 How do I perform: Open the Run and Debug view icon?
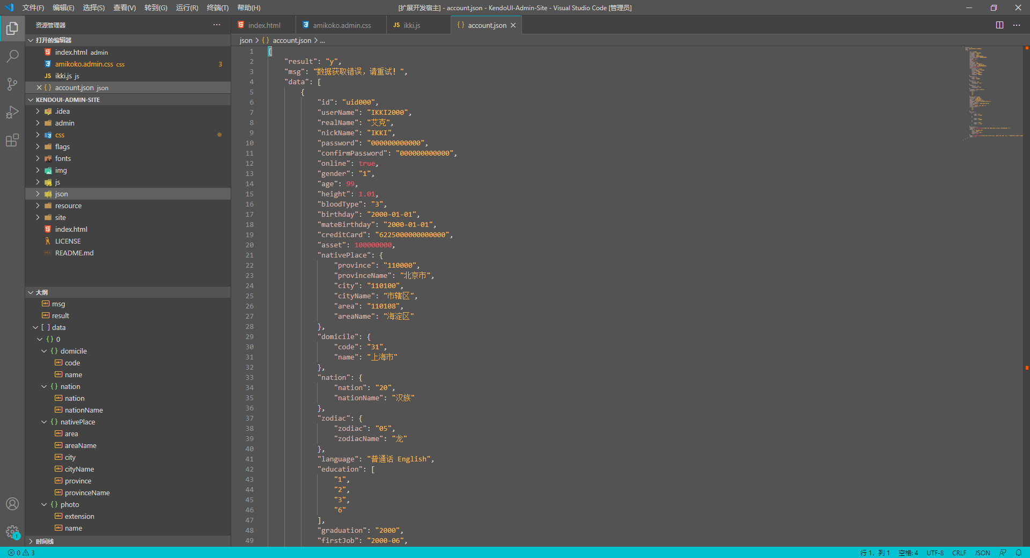[12, 112]
